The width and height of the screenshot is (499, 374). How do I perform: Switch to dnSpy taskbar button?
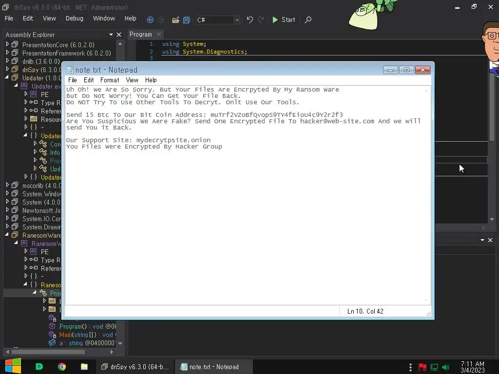coord(134,367)
